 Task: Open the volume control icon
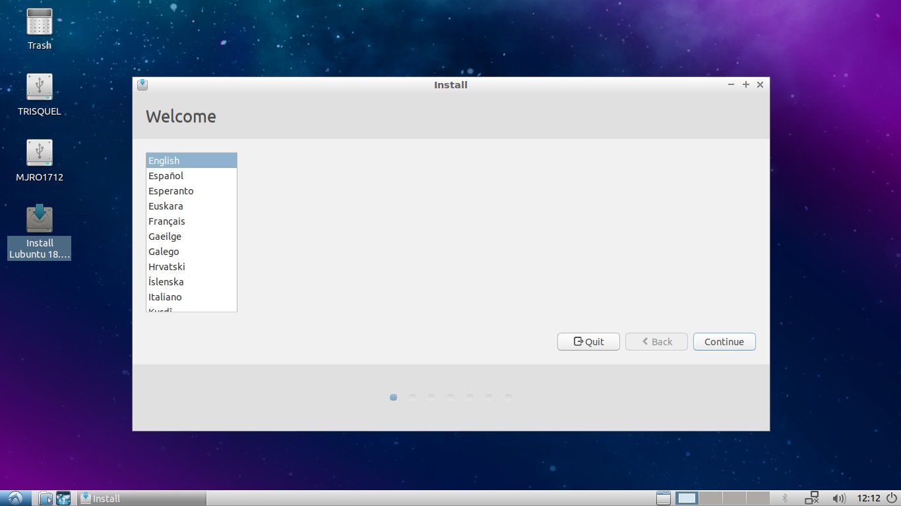tap(839, 498)
